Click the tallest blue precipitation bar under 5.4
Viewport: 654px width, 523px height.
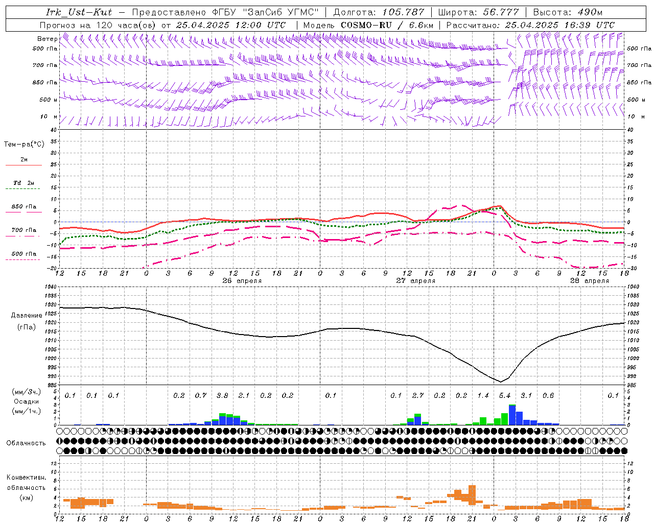click(x=512, y=415)
